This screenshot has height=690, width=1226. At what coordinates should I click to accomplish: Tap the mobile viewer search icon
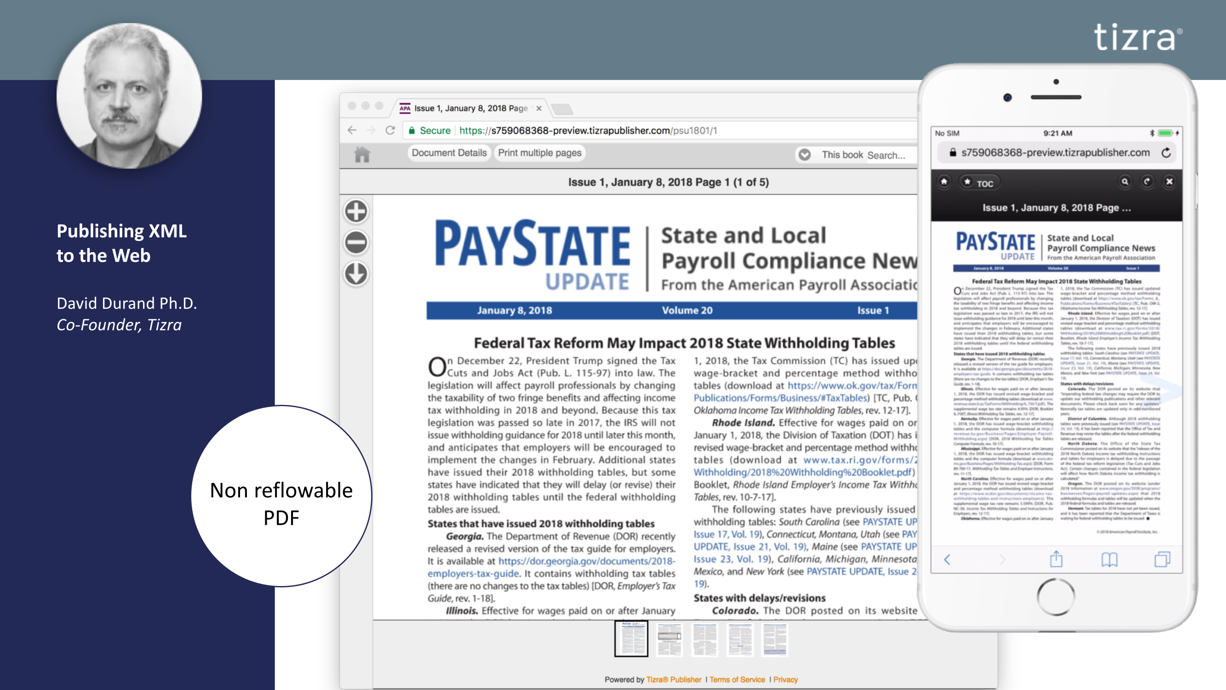click(1125, 182)
